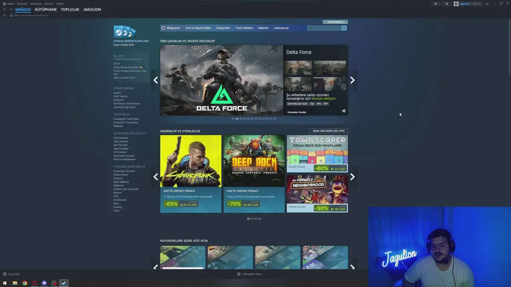
Task: Open the Laboratuvar link
Action: click(281, 28)
